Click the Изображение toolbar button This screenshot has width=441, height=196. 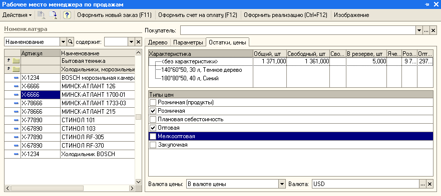pyautogui.click(x=351, y=15)
